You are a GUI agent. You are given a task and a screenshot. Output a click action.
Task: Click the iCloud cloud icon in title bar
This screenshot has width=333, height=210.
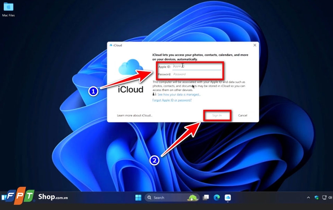(x=111, y=45)
